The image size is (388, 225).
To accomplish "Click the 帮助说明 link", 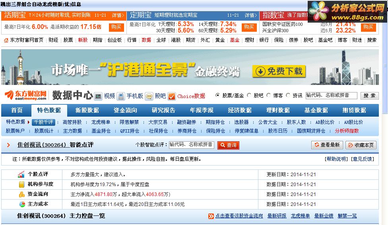I will pos(336,159).
